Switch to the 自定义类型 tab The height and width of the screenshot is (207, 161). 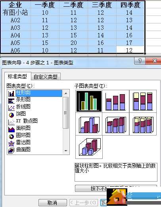coord(46,77)
